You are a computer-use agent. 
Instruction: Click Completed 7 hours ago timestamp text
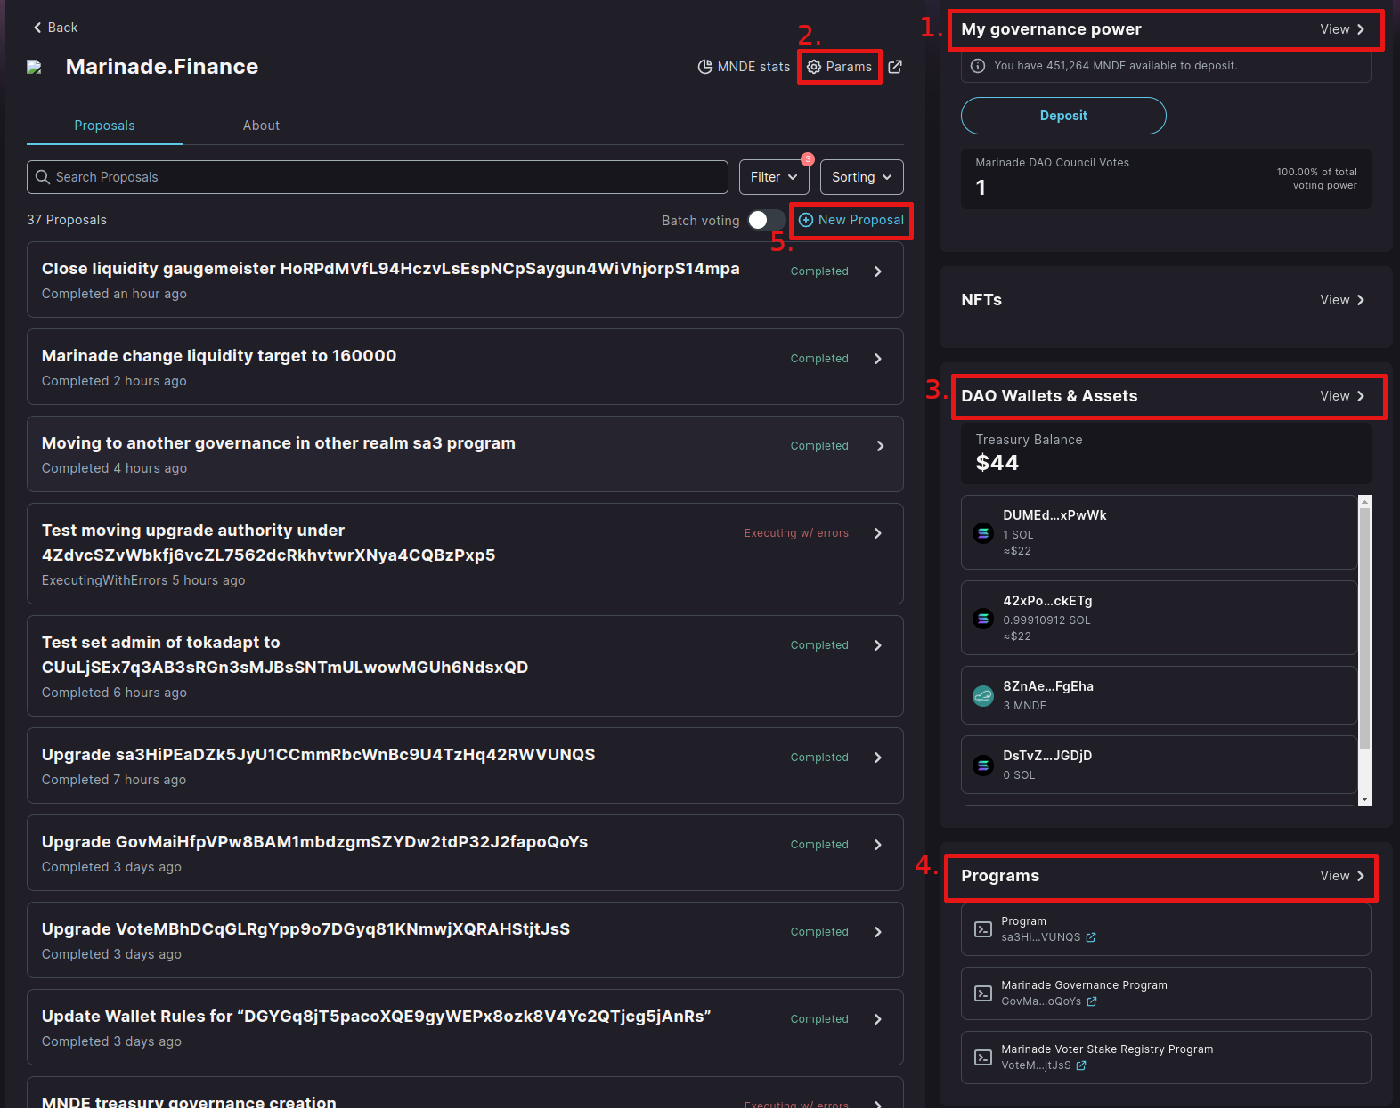(x=114, y=780)
